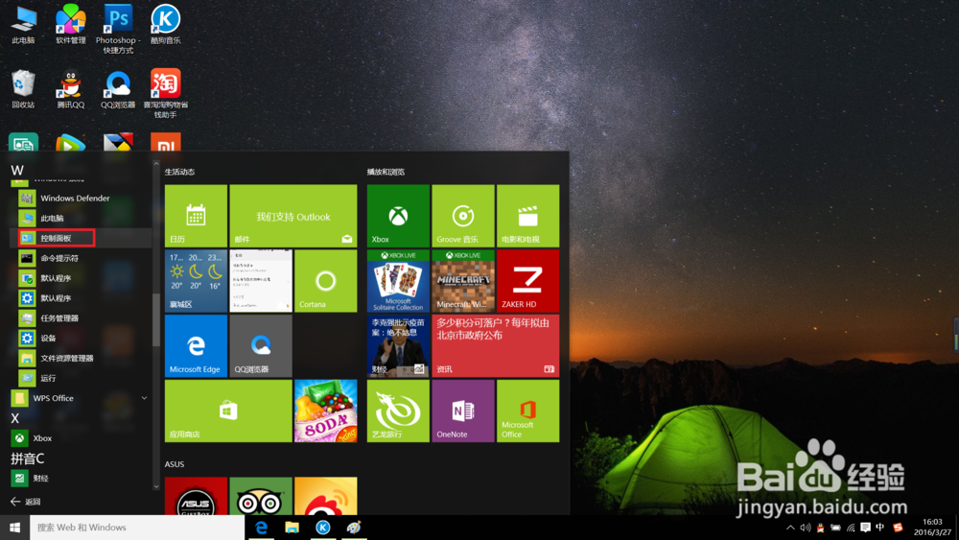Open the 资讯 news tile
959x540 pixels.
496,345
